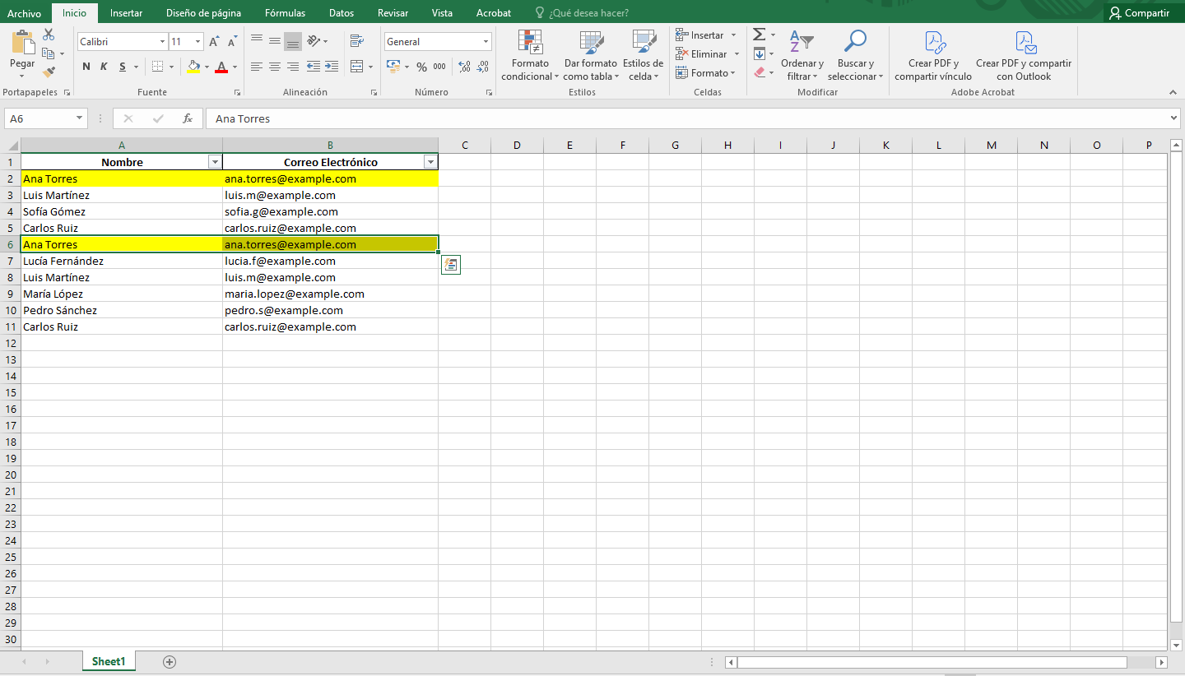Toggle center horizontal alignment
1185x676 pixels.
click(274, 67)
